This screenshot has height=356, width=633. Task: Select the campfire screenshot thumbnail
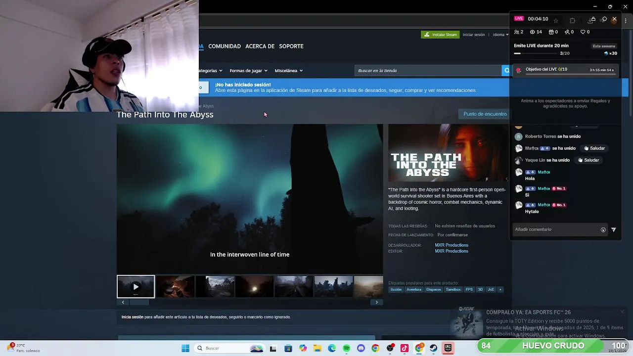pyautogui.click(x=175, y=287)
